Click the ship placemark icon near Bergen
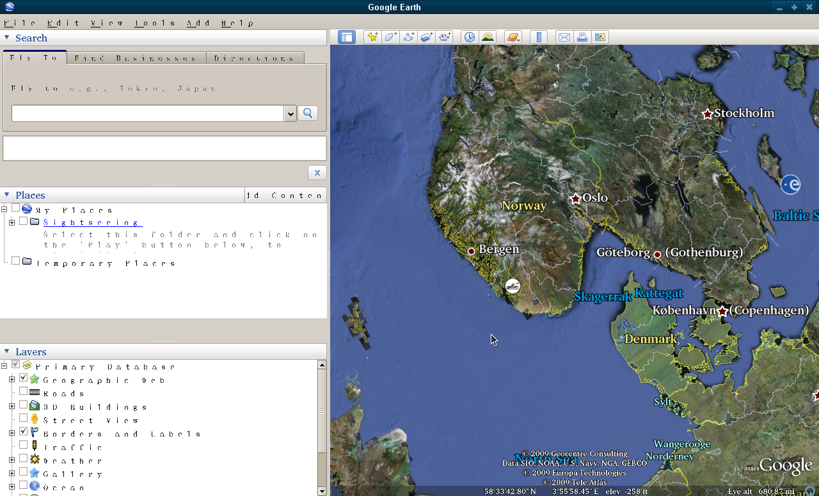 (512, 286)
